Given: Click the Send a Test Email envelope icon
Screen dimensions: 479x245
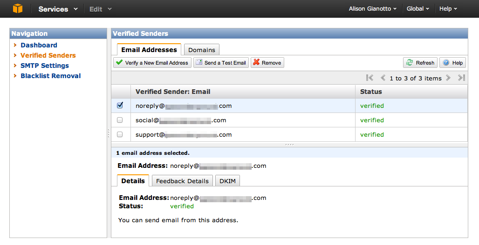Looking at the screenshot, I should pyautogui.click(x=199, y=62).
